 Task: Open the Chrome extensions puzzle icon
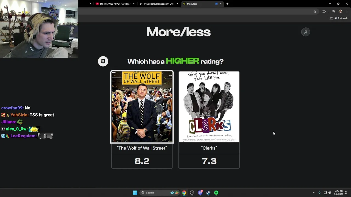(324, 11)
